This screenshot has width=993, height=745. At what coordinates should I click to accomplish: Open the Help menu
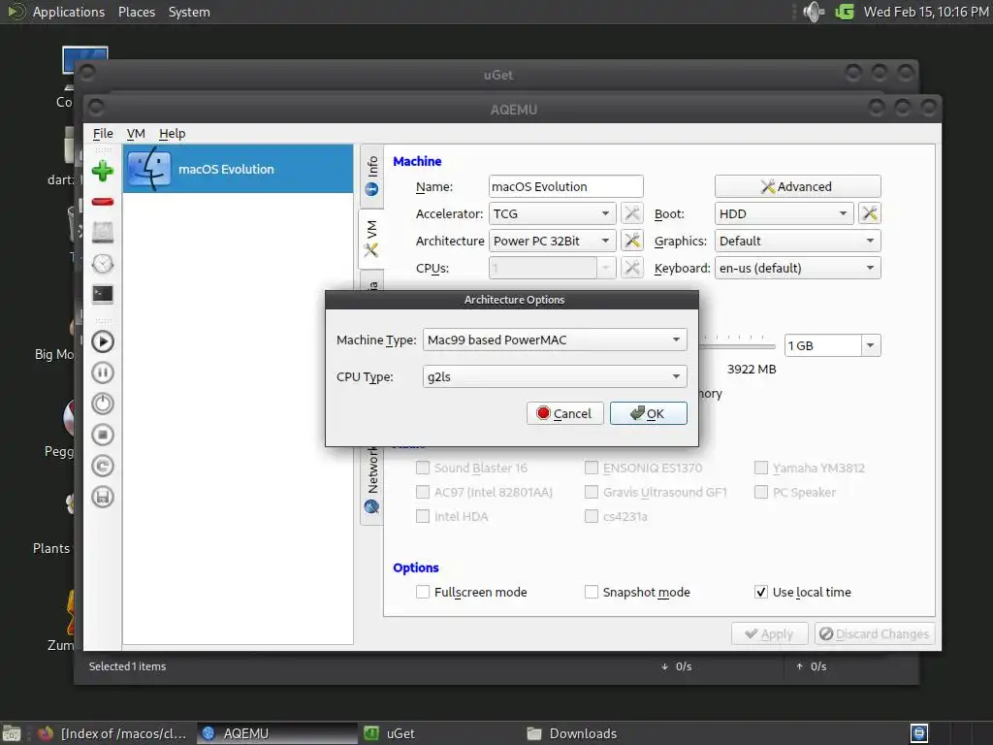tap(172, 134)
